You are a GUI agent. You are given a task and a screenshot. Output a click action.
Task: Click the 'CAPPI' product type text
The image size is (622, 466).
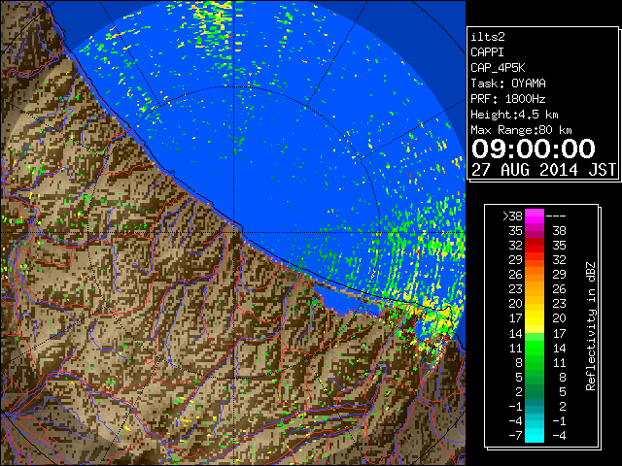click(x=487, y=52)
